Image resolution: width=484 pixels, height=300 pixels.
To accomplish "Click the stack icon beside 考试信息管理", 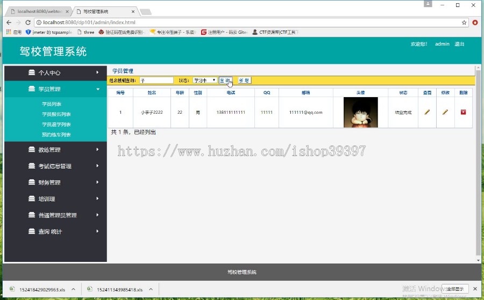I will pyautogui.click(x=32, y=166).
